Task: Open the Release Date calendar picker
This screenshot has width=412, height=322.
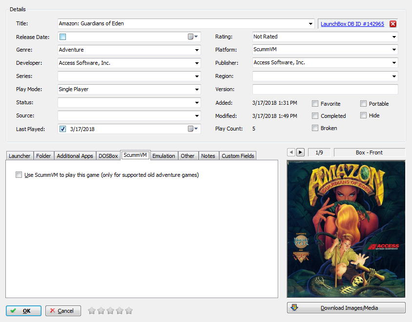Action: point(193,37)
